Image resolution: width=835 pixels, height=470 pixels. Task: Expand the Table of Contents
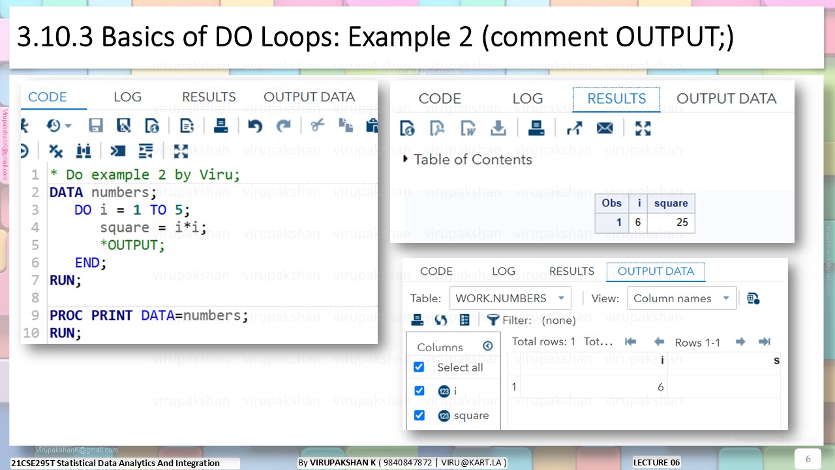(467, 159)
